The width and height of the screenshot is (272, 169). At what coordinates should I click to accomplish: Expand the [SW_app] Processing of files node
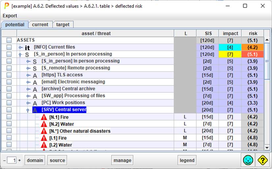(x=28, y=96)
